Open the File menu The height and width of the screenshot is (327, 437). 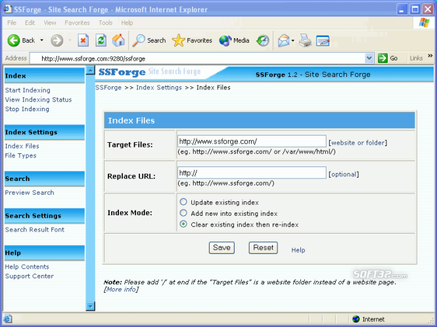pyautogui.click(x=12, y=22)
